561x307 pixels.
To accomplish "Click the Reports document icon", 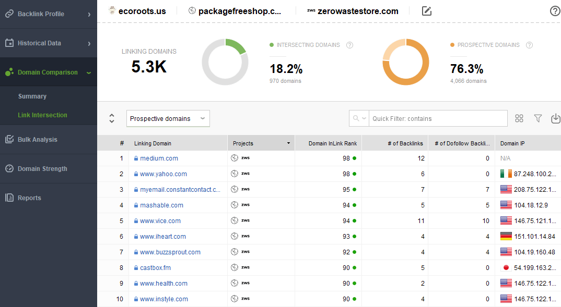I will click(9, 198).
